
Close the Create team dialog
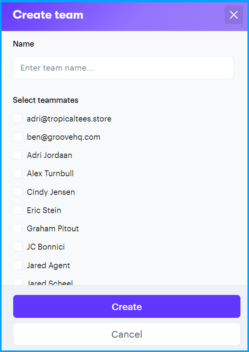coord(233,15)
